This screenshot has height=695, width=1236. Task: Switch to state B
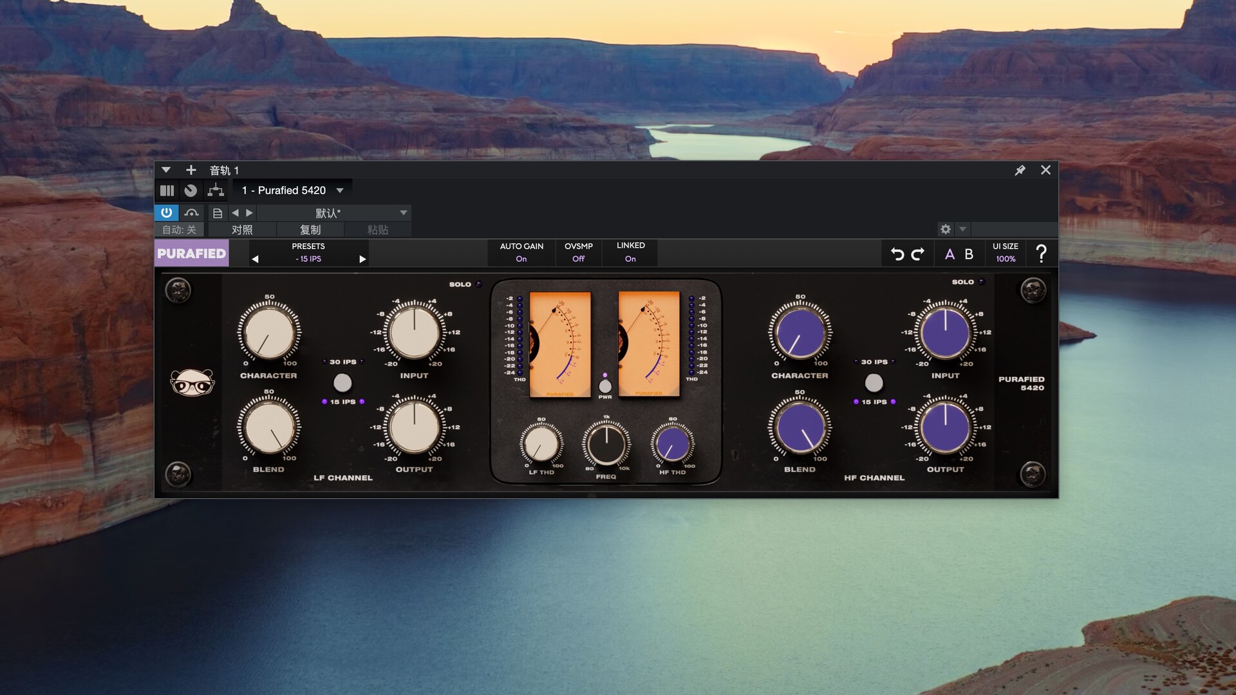click(x=969, y=254)
